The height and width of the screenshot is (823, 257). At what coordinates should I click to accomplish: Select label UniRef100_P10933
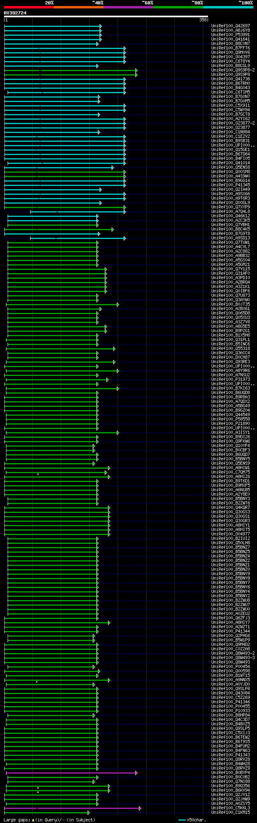pos(230,711)
